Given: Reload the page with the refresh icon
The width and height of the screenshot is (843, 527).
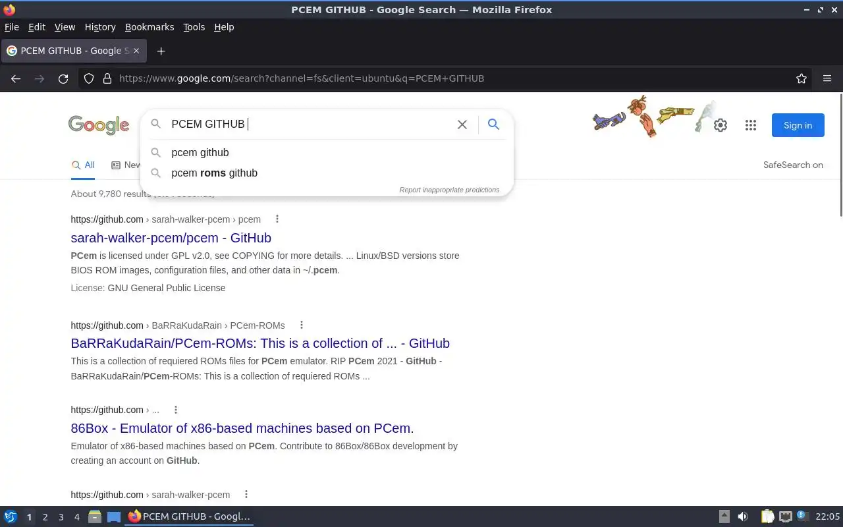Looking at the screenshot, I should [63, 78].
